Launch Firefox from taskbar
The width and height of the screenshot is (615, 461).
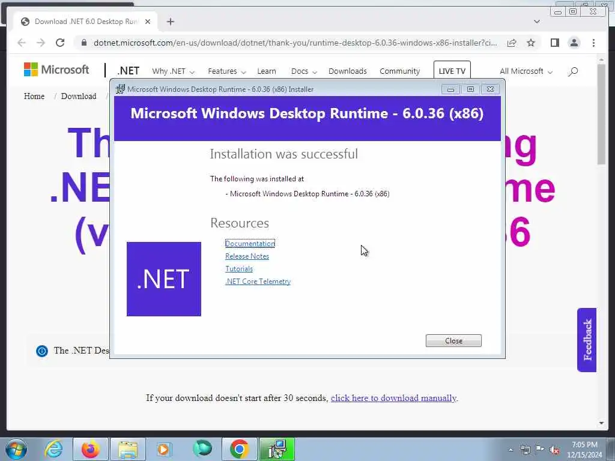pos(90,449)
